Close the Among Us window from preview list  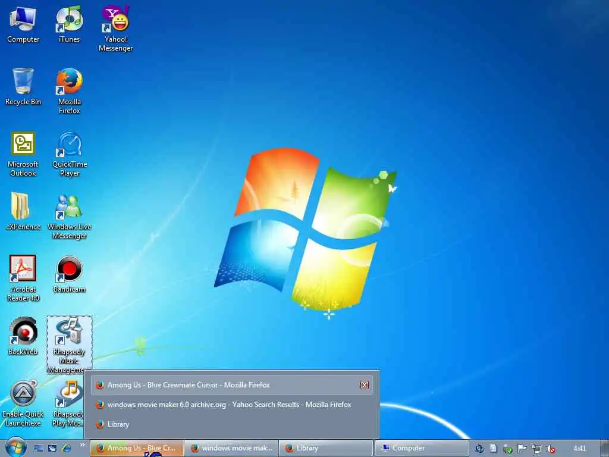365,385
